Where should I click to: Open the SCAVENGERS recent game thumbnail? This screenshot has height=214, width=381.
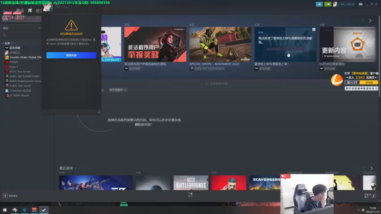(x=265, y=183)
